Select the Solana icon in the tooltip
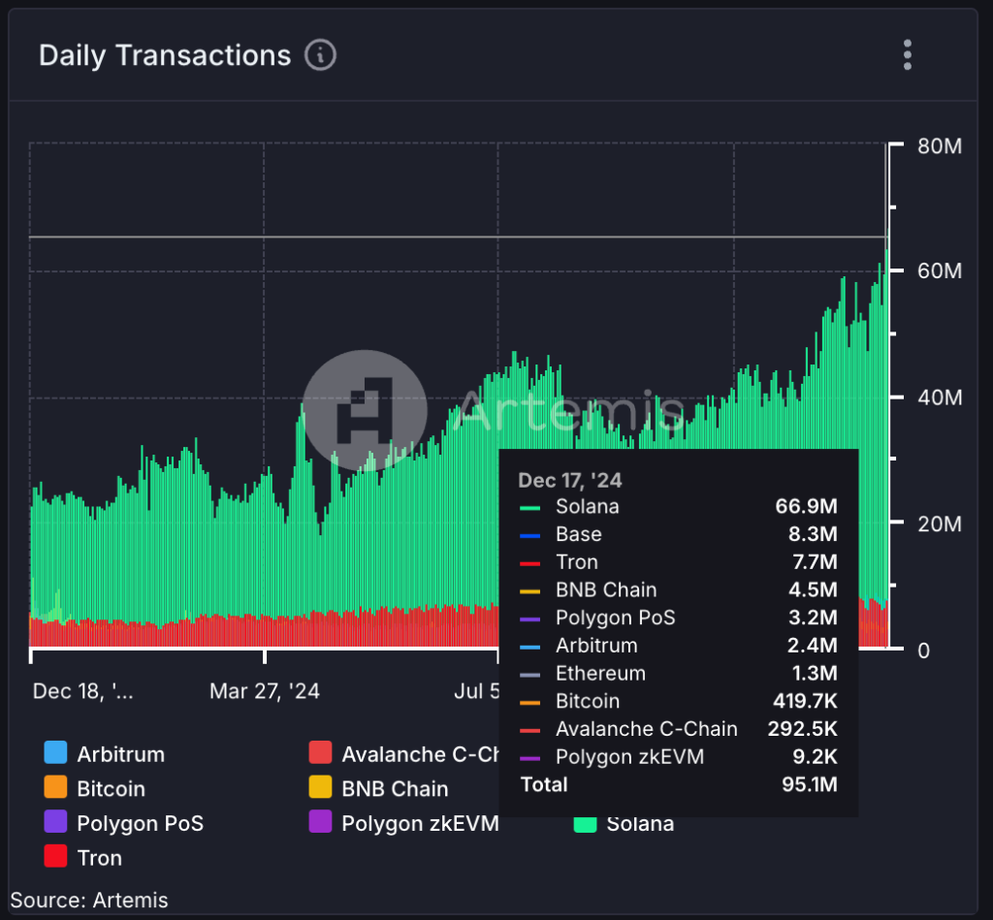Image resolution: width=993 pixels, height=920 pixels. 529,506
